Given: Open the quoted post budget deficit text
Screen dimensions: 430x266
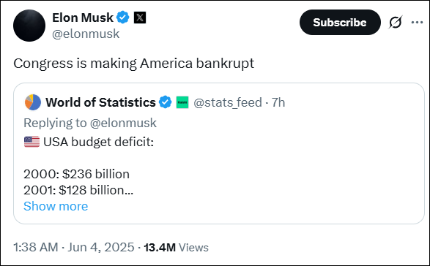Looking at the screenshot, I should click(x=99, y=142).
